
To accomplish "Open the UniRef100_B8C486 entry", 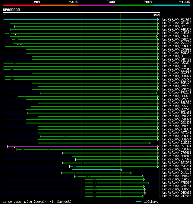I will (177, 96).
